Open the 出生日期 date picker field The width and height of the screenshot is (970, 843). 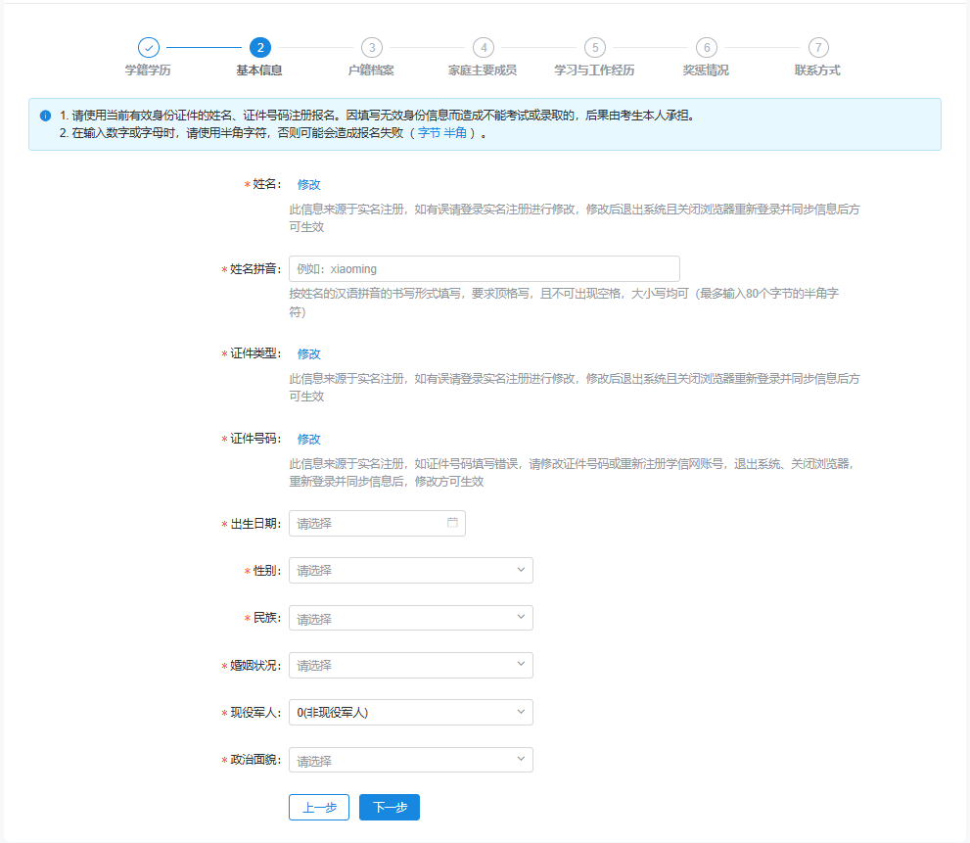378,523
